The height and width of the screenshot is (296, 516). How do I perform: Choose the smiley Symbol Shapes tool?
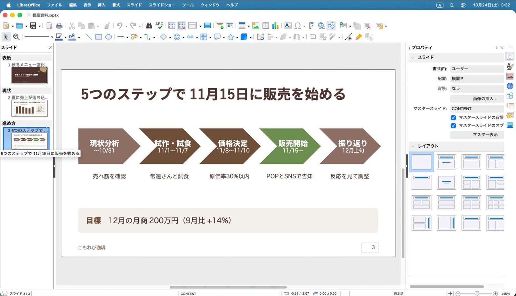tap(177, 37)
